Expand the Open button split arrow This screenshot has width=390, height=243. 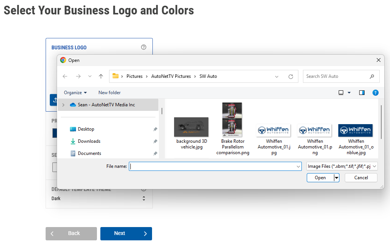336,178
